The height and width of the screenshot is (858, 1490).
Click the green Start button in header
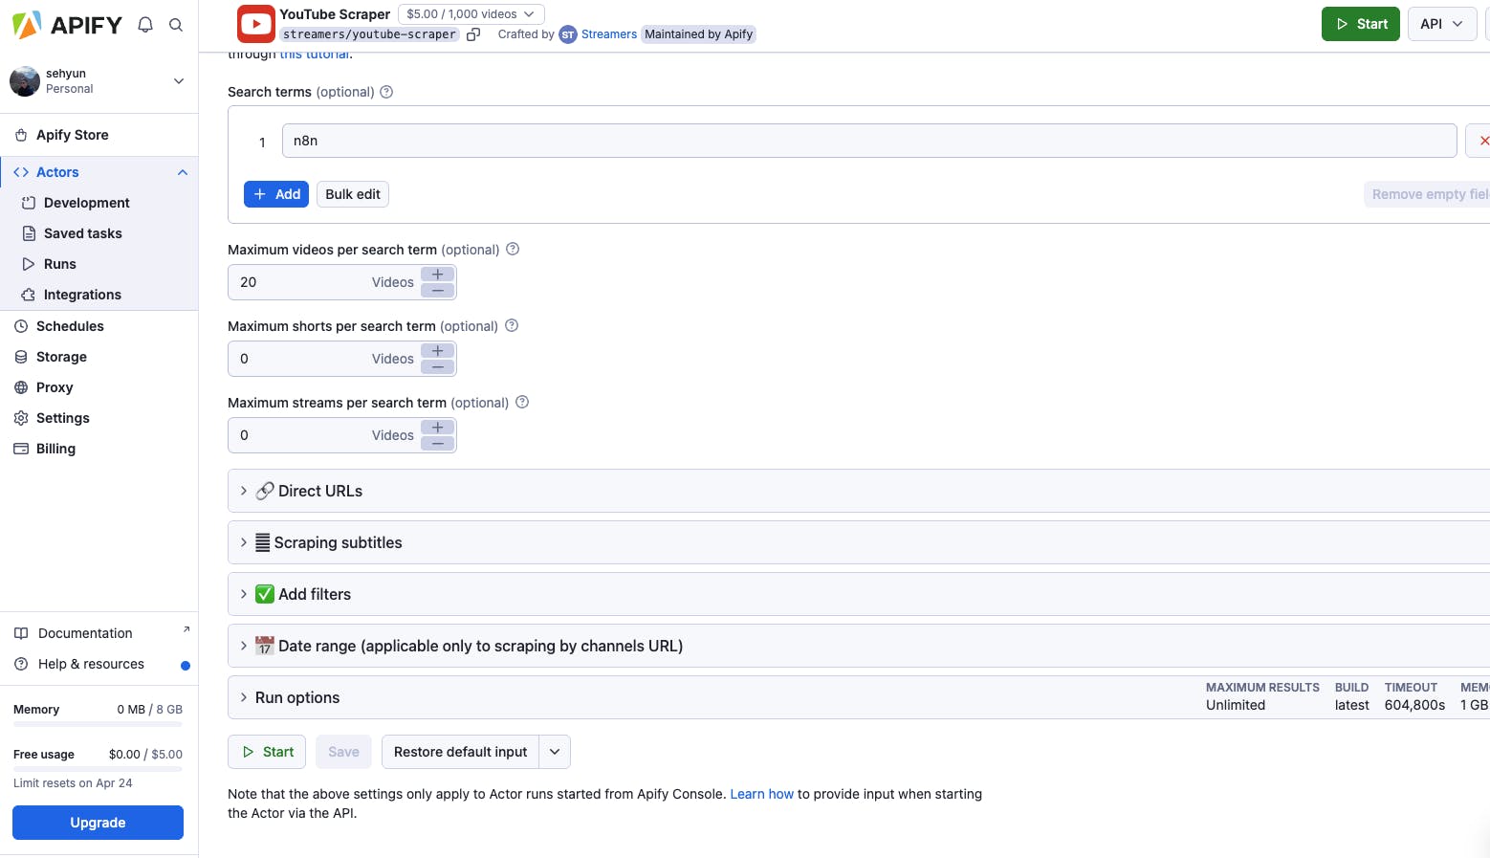point(1361,24)
